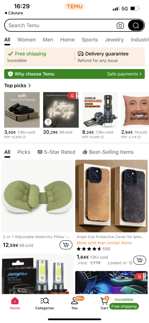Screen dimensions: 149x323
Task: Select the 5-Star Rated filter tab
Action: click(x=56, y=152)
